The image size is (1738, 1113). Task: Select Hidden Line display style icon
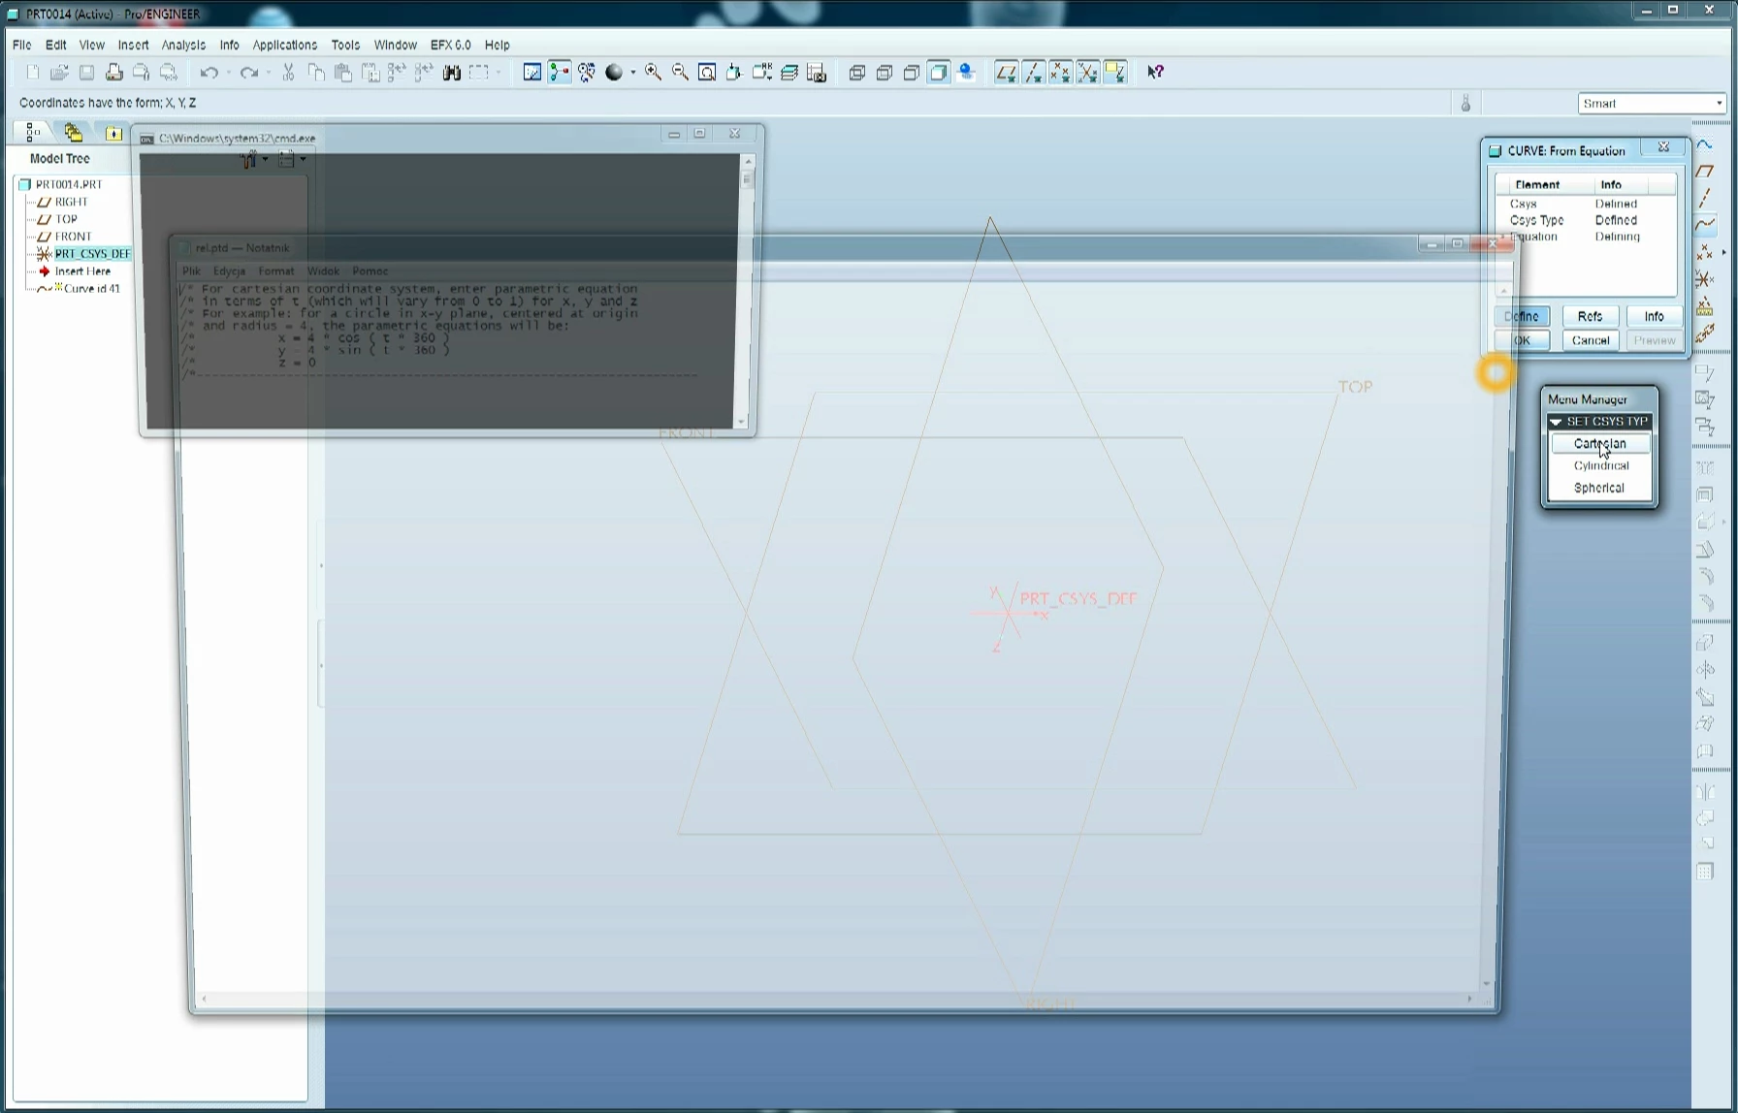click(884, 73)
